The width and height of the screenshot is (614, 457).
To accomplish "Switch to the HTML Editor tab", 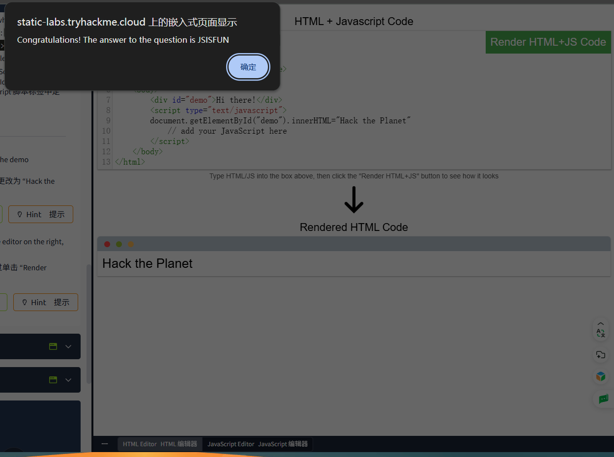I will pos(160,444).
